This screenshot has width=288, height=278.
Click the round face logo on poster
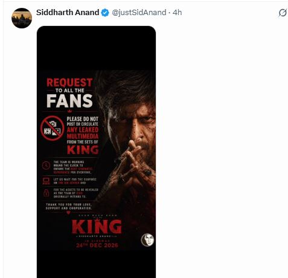tap(147, 240)
